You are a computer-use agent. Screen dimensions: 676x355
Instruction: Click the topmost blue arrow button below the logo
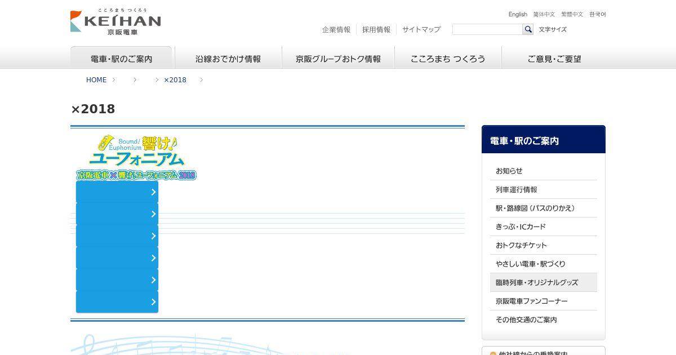click(x=117, y=192)
